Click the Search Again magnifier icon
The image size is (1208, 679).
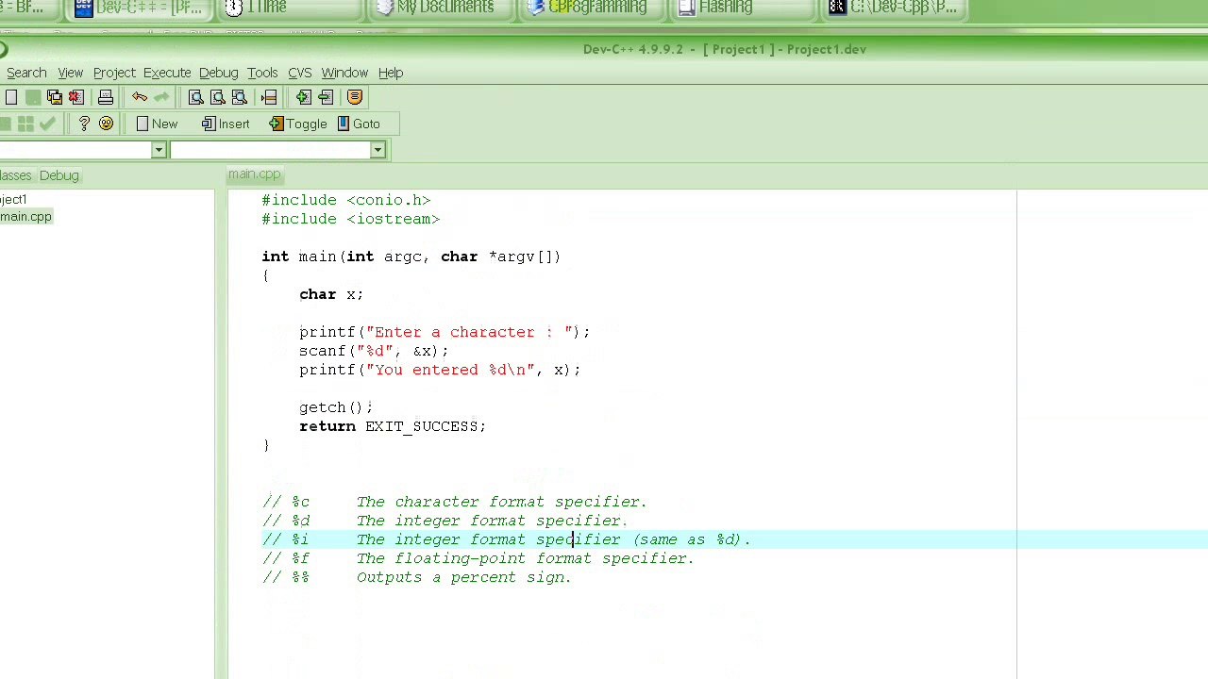pos(240,97)
